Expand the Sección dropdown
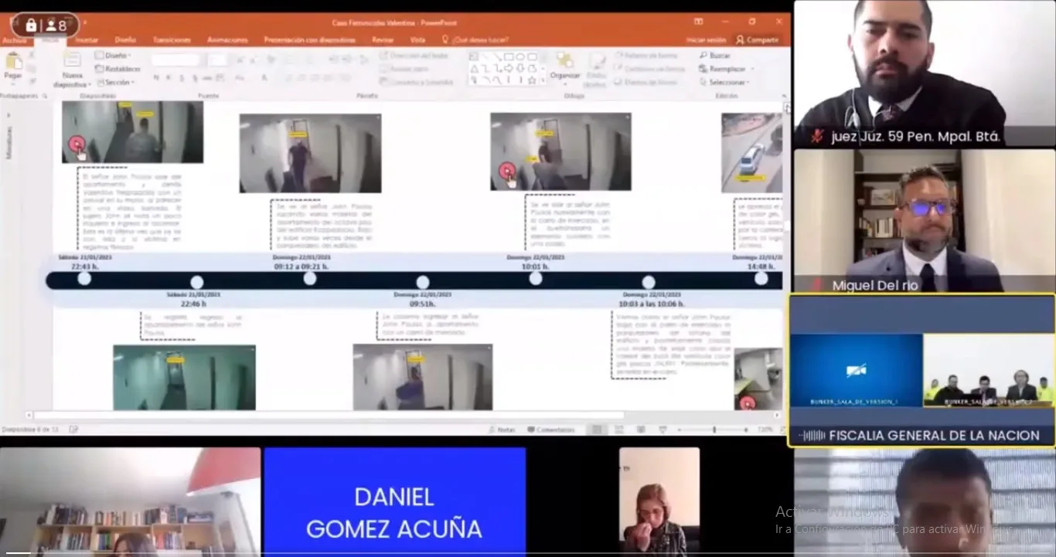 tap(114, 82)
